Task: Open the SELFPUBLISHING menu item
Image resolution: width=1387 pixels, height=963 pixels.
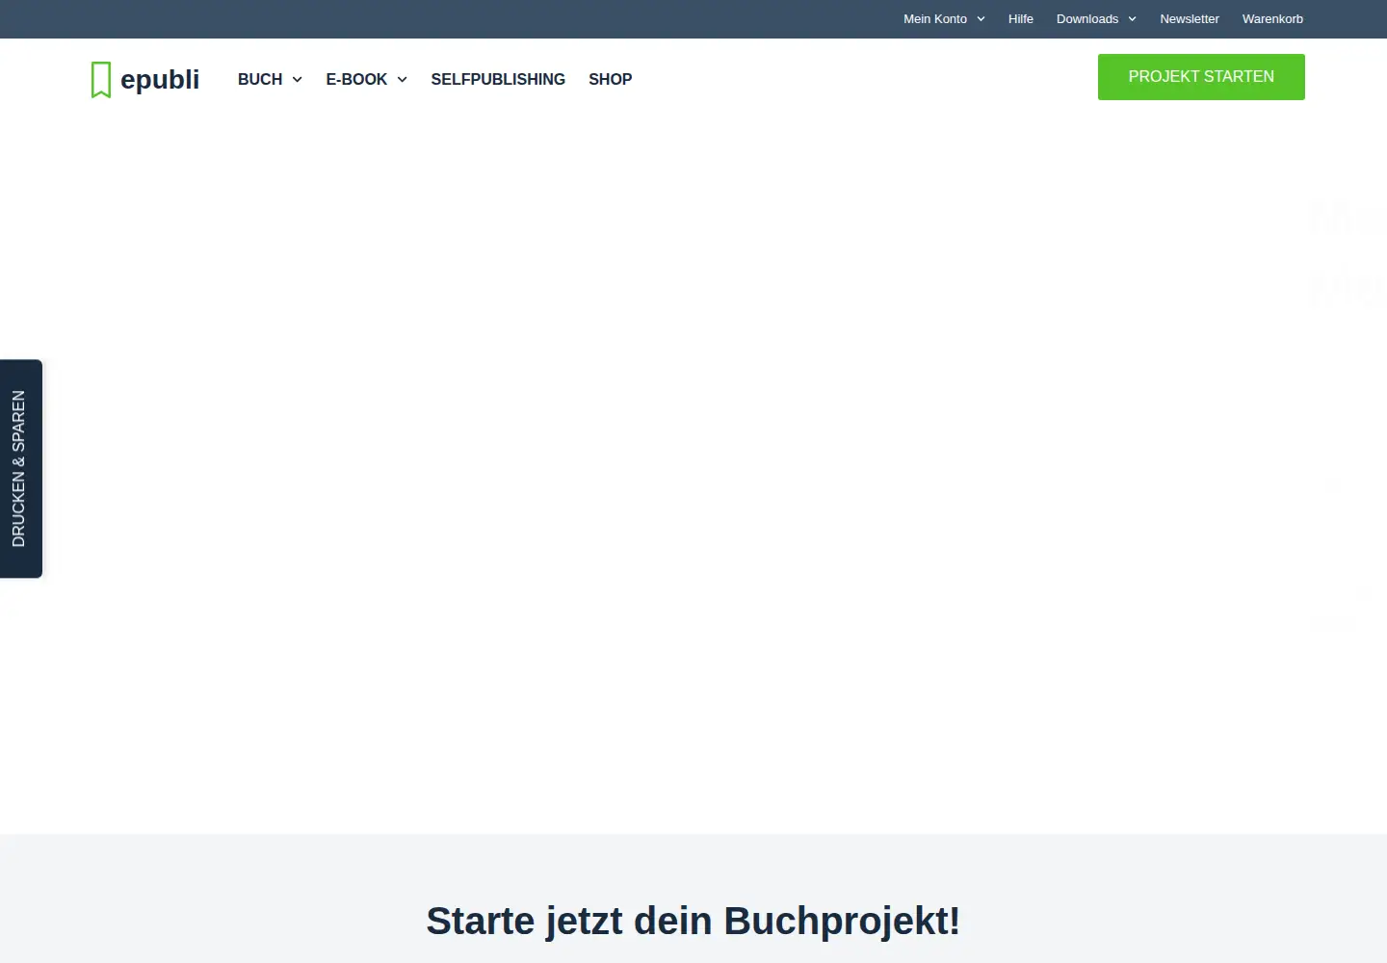Action: (498, 79)
